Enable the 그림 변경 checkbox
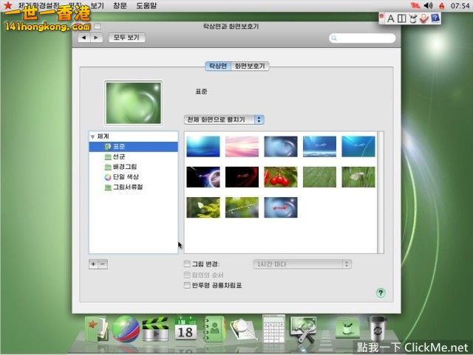The image size is (473, 355). click(x=187, y=264)
